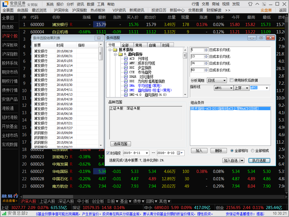Click the 执行选股 button
The height and width of the screenshot is (217, 289).
click(x=259, y=160)
